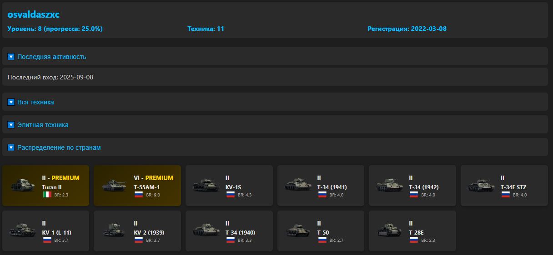
Task: Click the T-55AM-1 tank image
Action: pyautogui.click(x=113, y=186)
